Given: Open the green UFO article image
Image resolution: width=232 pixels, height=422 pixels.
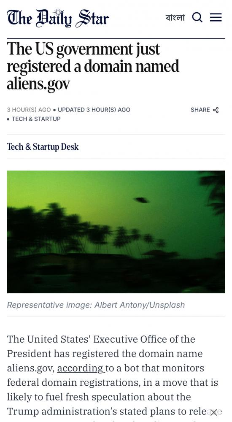Looking at the screenshot, I should [x=116, y=232].
